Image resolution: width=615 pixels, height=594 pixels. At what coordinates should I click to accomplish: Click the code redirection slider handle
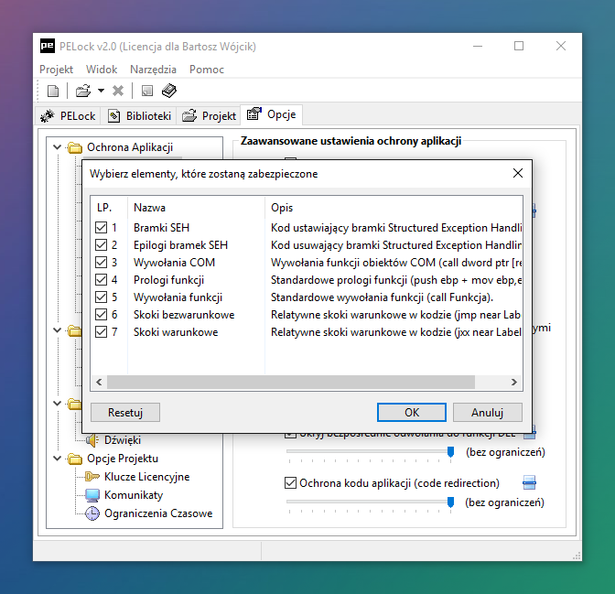click(x=450, y=502)
